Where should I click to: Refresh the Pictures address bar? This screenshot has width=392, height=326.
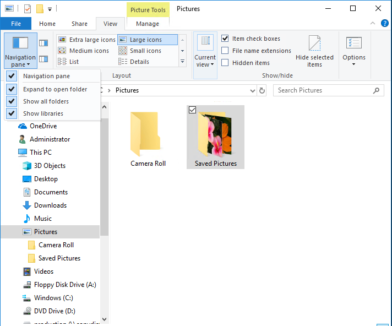(262, 90)
